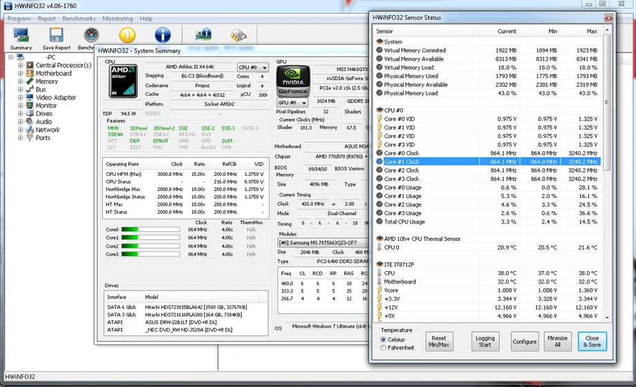This screenshot has width=636, height=387.
Task: Click the NVIDIA GeForce GPU logo
Action: click(x=293, y=81)
